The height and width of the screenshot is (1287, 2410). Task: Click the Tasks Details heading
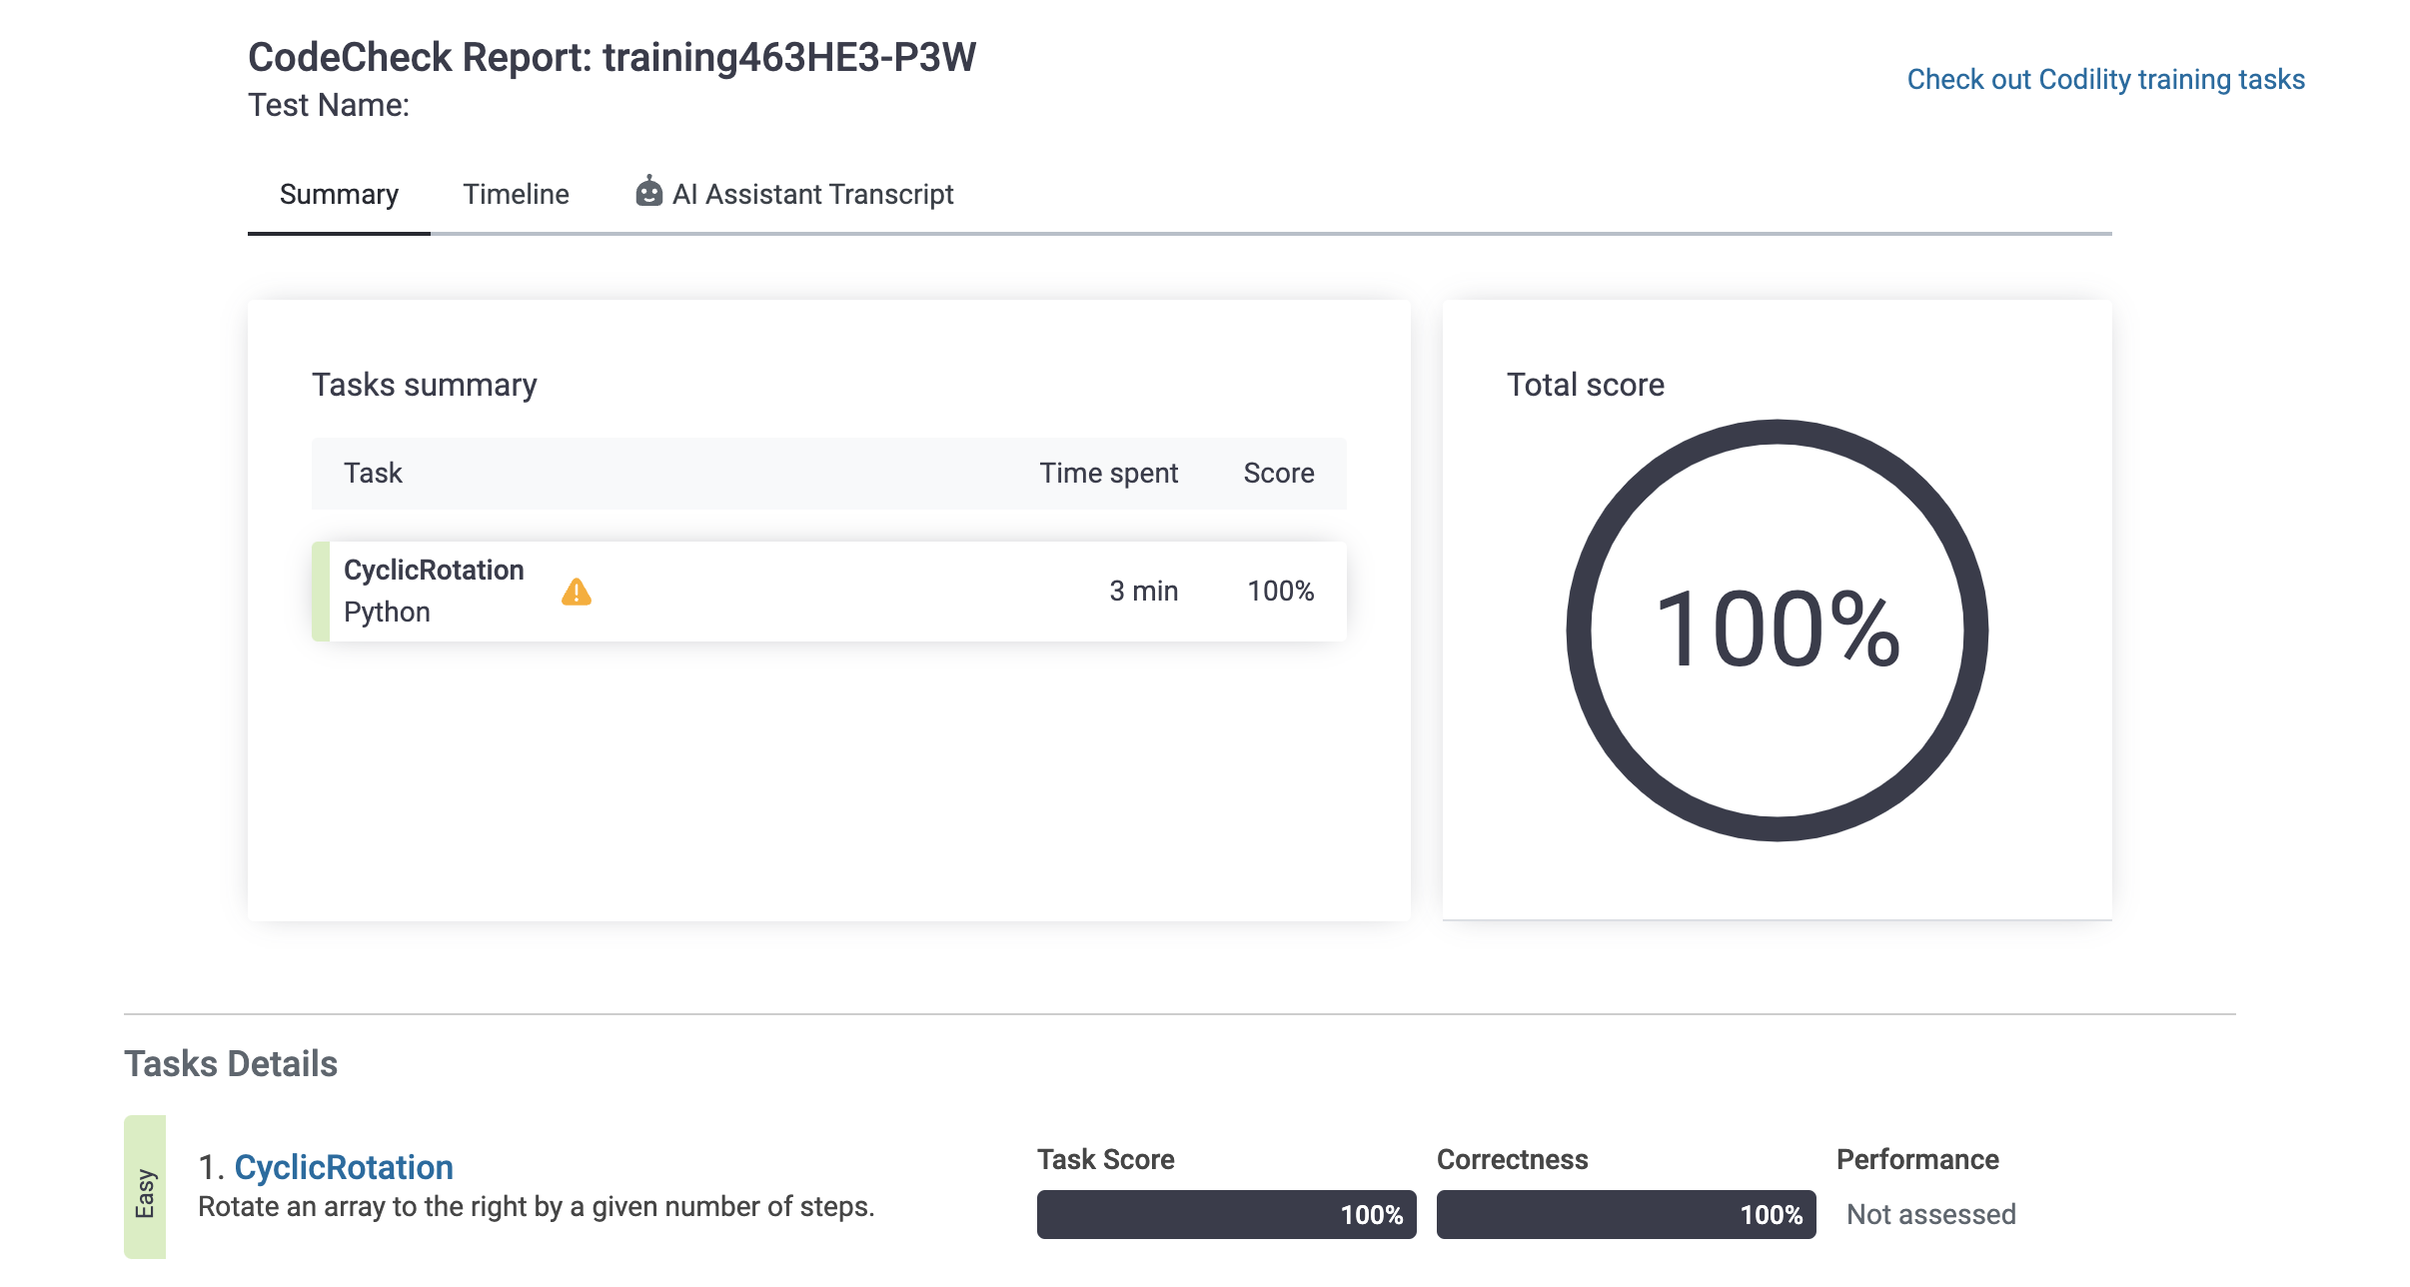[x=231, y=1063]
